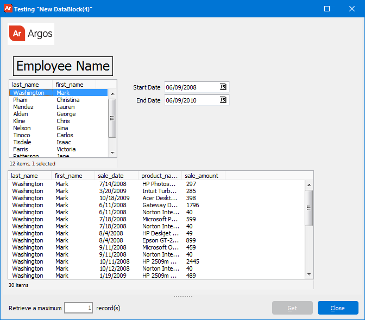Image resolution: width=365 pixels, height=320 pixels.
Task: Click results table scroll down arrow
Action: click(x=309, y=274)
